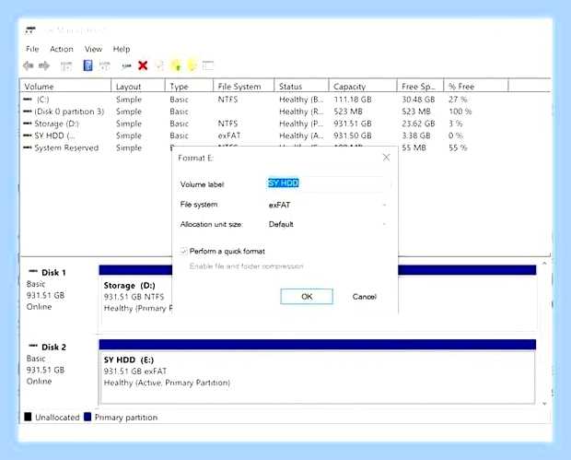Screen dimensions: 571x460
Task: Sort by the Type column header
Action: (189, 87)
